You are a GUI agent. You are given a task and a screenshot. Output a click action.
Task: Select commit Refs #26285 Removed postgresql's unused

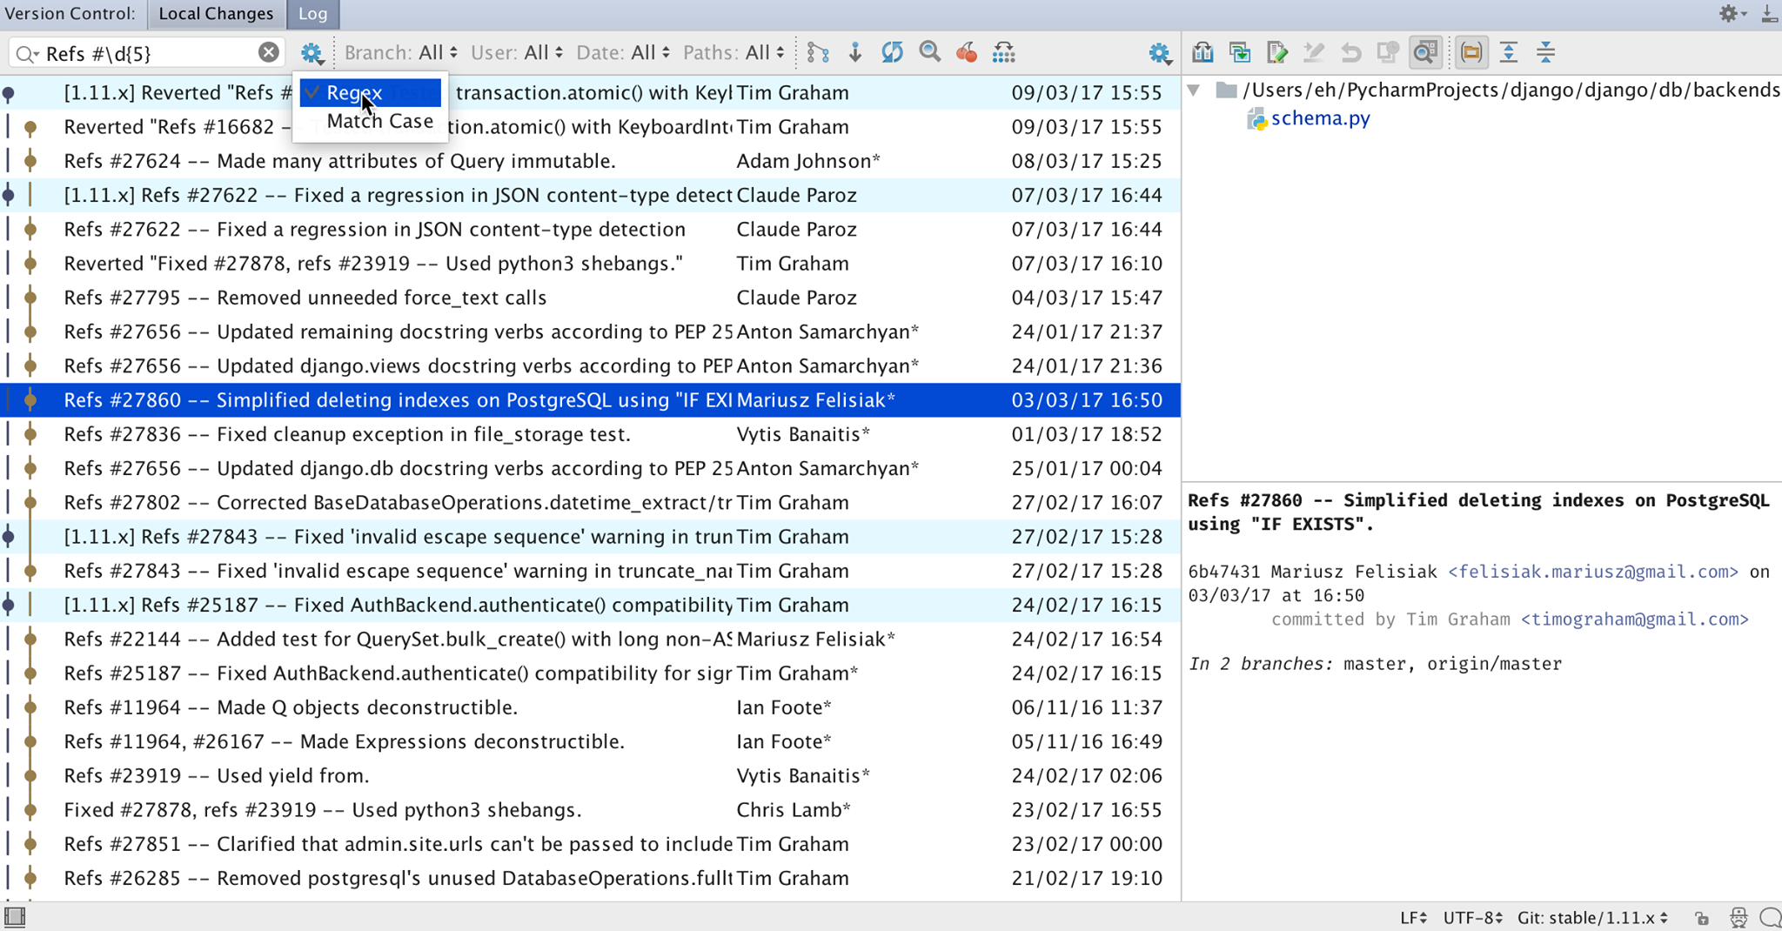click(x=590, y=878)
